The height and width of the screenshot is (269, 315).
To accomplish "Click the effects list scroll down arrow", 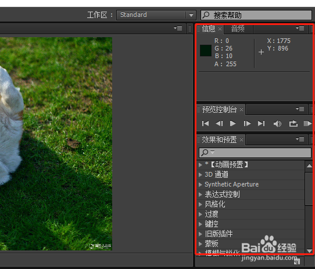I will [309, 251].
